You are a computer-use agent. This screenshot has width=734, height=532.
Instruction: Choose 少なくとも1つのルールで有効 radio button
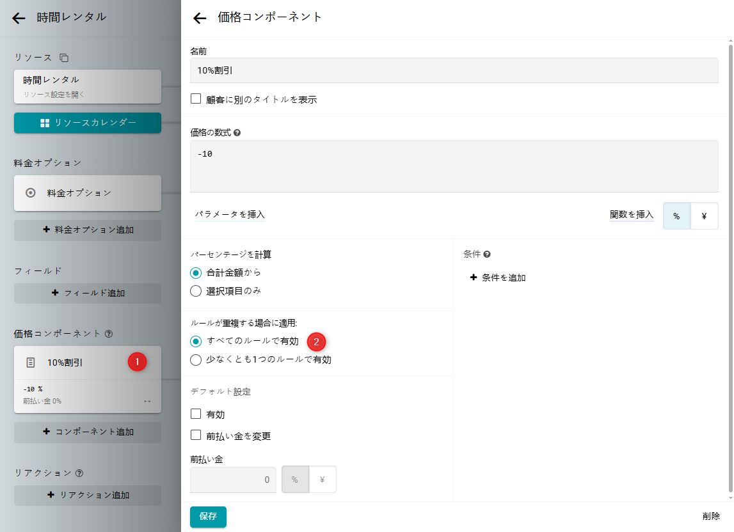196,360
